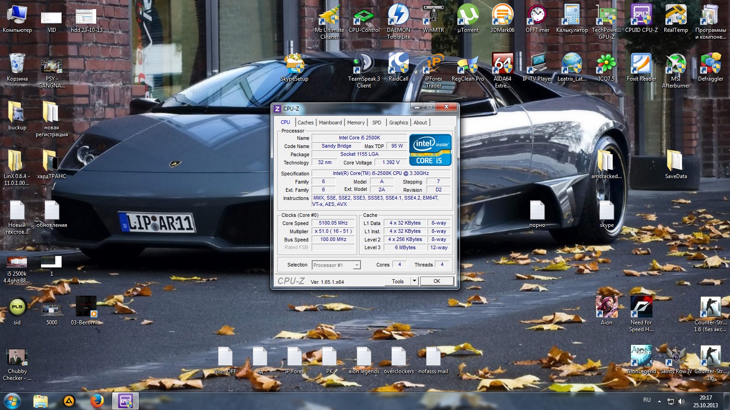Open the Defraggler desktop icon
This screenshot has width=730, height=410.
(710, 67)
